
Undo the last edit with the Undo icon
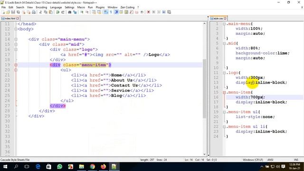pyautogui.click(x=57, y=12)
